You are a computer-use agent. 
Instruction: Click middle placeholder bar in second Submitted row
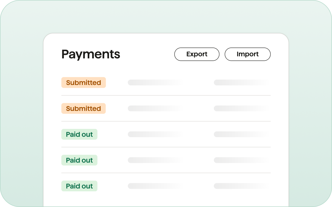[x=152, y=108]
